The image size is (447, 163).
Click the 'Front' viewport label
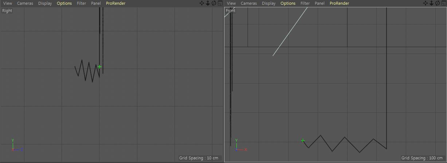pyautogui.click(x=231, y=11)
